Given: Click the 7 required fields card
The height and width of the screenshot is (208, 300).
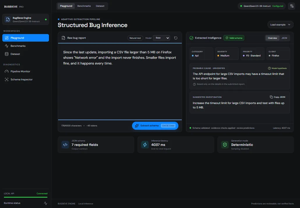Looking at the screenshot, I should [96, 145].
